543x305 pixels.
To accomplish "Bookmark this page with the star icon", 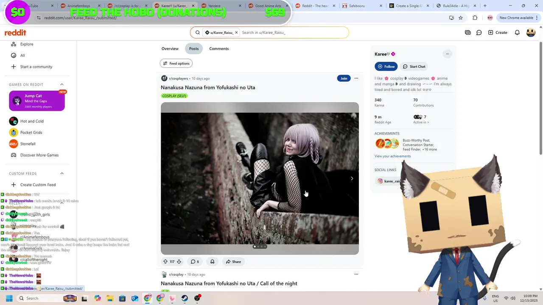I will (461, 18).
